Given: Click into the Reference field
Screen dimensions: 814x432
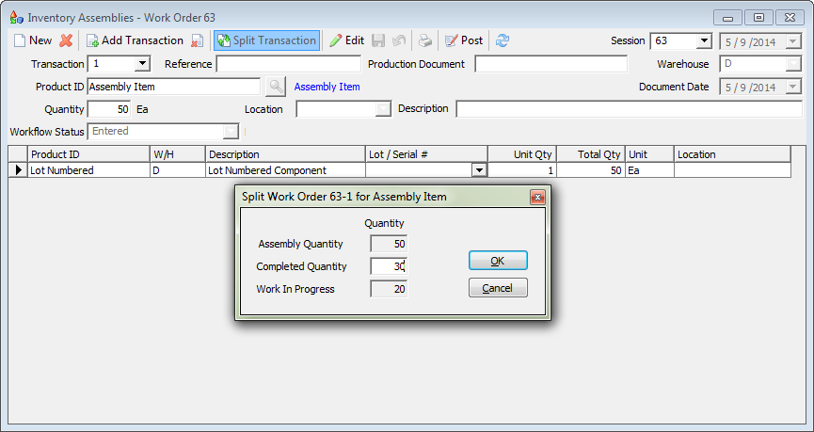Looking at the screenshot, I should click(x=289, y=64).
